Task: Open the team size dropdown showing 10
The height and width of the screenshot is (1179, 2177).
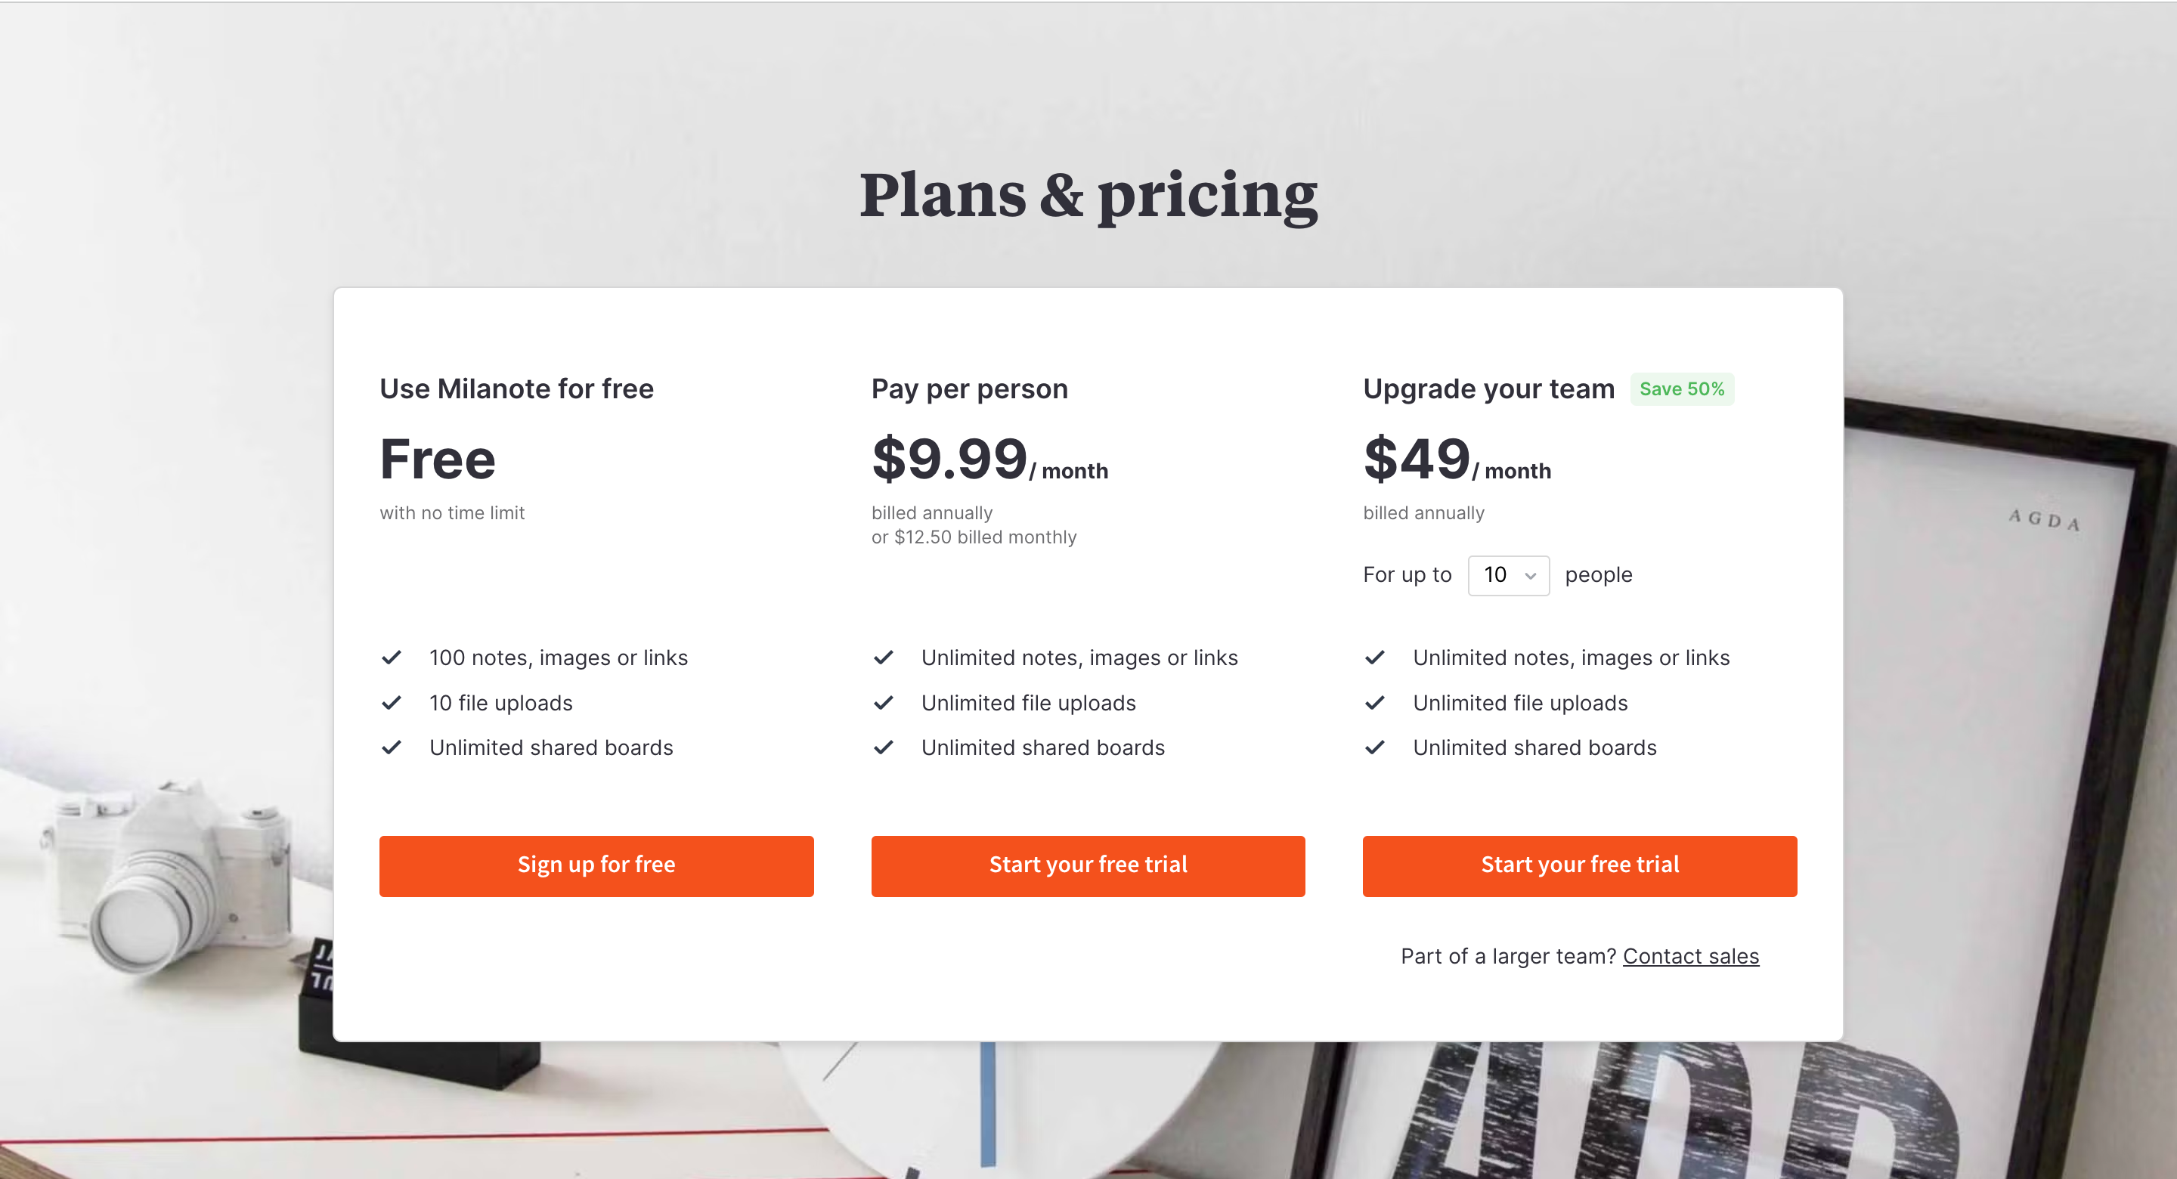Action: coord(1508,576)
